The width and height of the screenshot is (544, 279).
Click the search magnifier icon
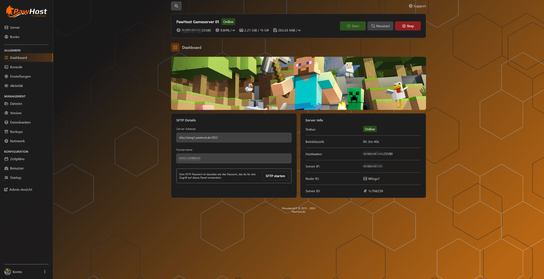click(176, 6)
